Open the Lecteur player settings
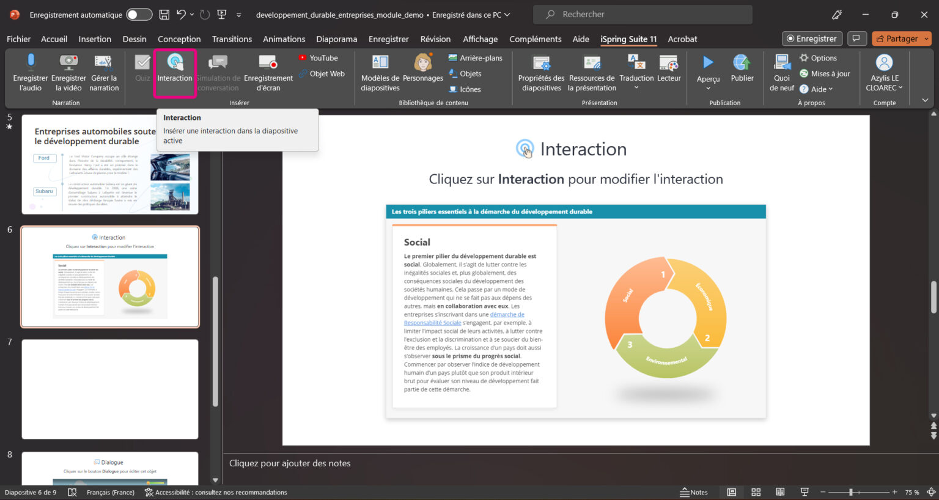Screen dimensions: 939x500 [669, 72]
